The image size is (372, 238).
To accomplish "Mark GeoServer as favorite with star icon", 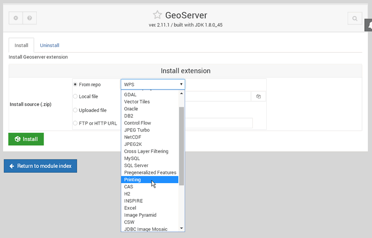I will [157, 15].
